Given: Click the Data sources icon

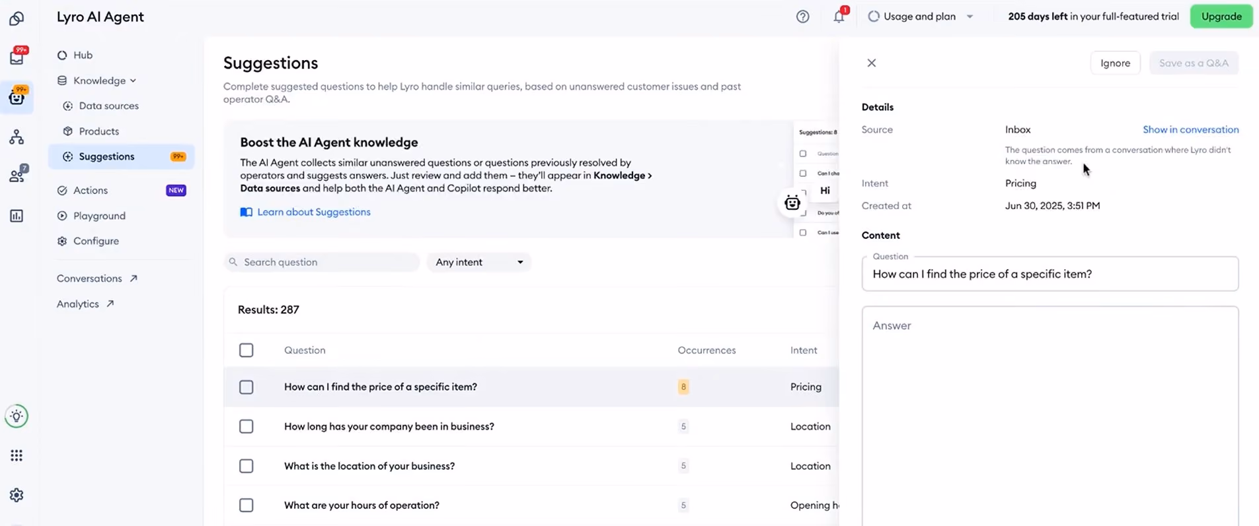Looking at the screenshot, I should pyautogui.click(x=67, y=106).
